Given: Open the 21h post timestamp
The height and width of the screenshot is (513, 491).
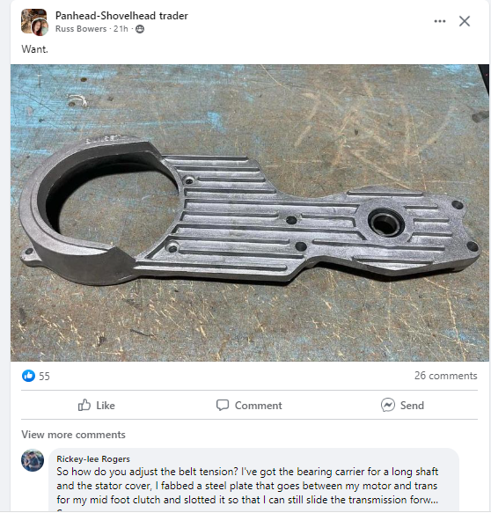Looking at the screenshot, I should tap(121, 29).
